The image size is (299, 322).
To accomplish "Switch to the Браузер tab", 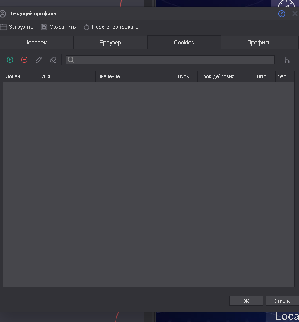I will pyautogui.click(x=111, y=43).
